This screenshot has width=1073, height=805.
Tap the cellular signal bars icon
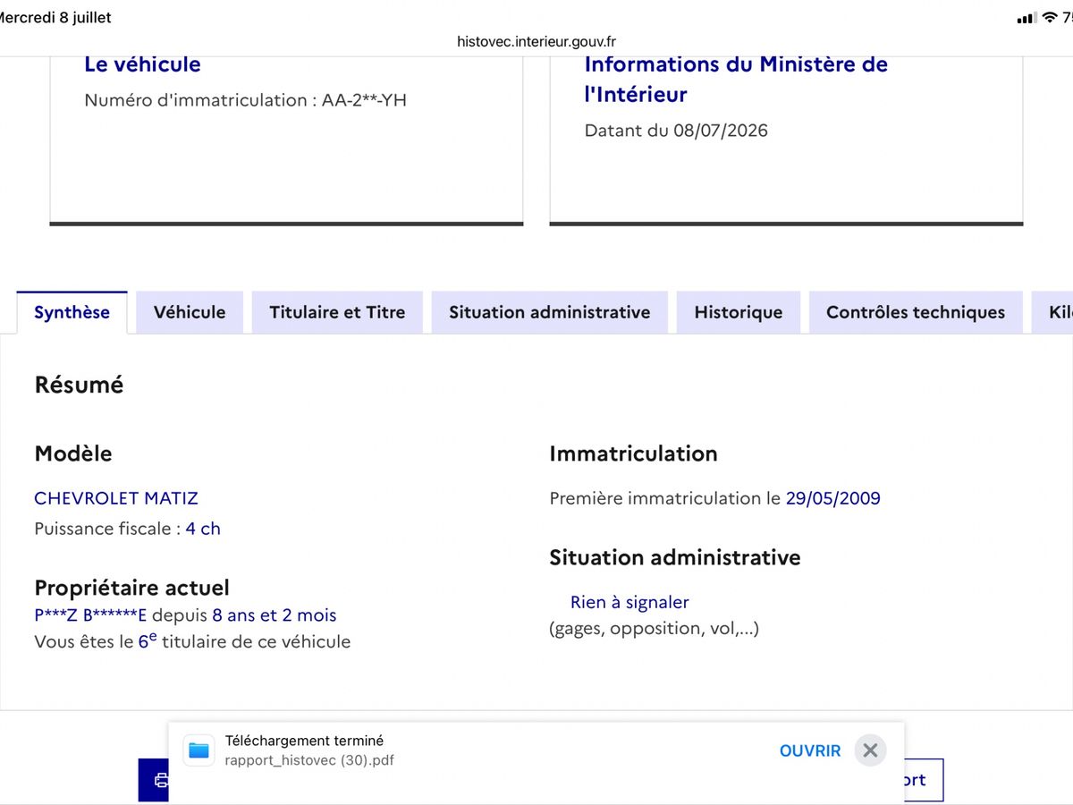[1027, 18]
